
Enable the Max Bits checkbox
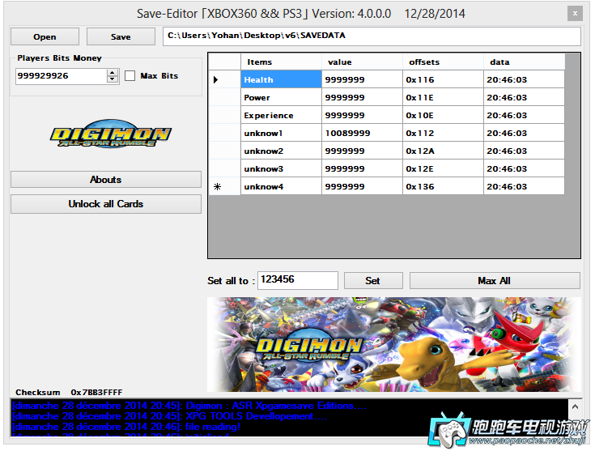[x=130, y=75]
